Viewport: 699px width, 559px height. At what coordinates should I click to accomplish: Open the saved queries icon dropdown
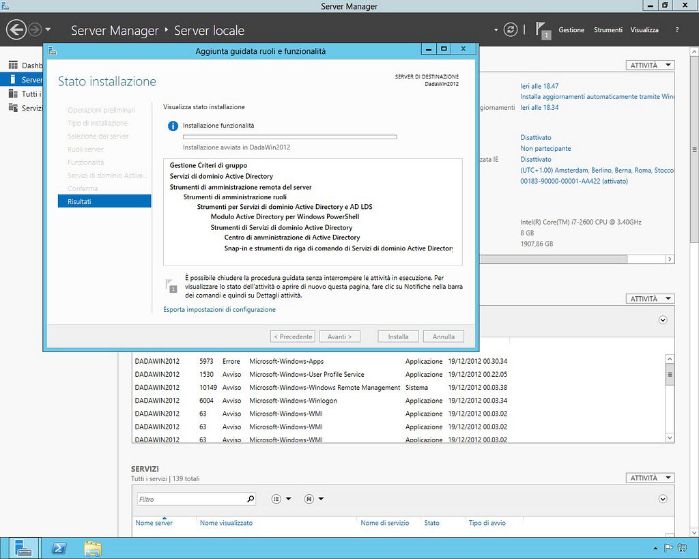[x=313, y=499]
